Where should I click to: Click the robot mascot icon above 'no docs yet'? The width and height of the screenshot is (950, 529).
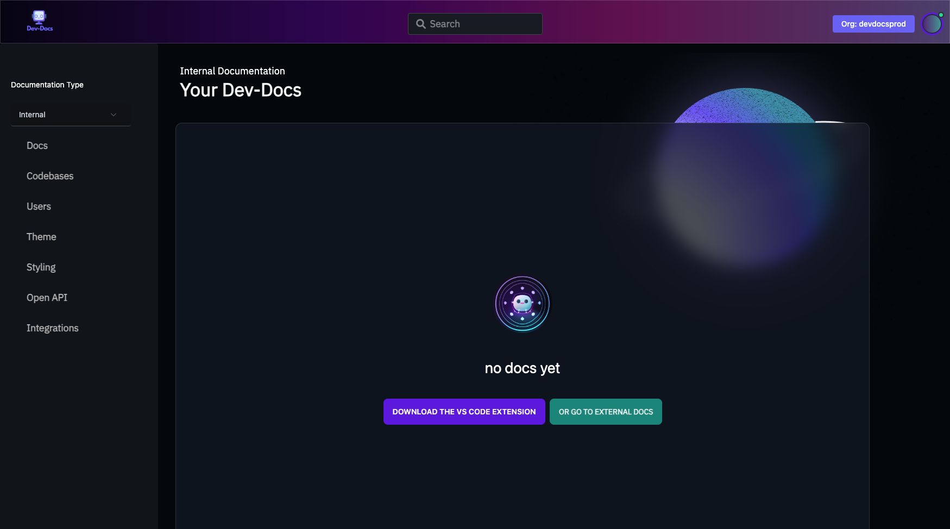click(522, 303)
